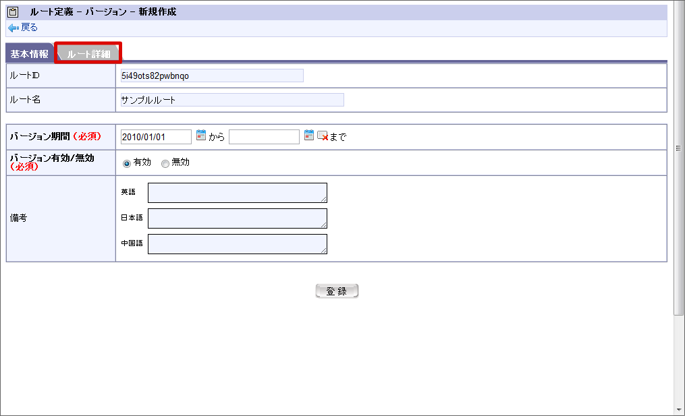Select 無効 radio button
Screen dimensions: 685x416
pos(165,164)
